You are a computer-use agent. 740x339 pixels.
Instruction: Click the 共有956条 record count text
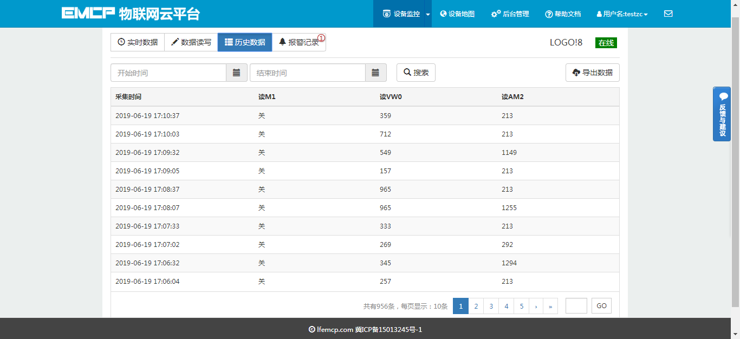pos(380,307)
